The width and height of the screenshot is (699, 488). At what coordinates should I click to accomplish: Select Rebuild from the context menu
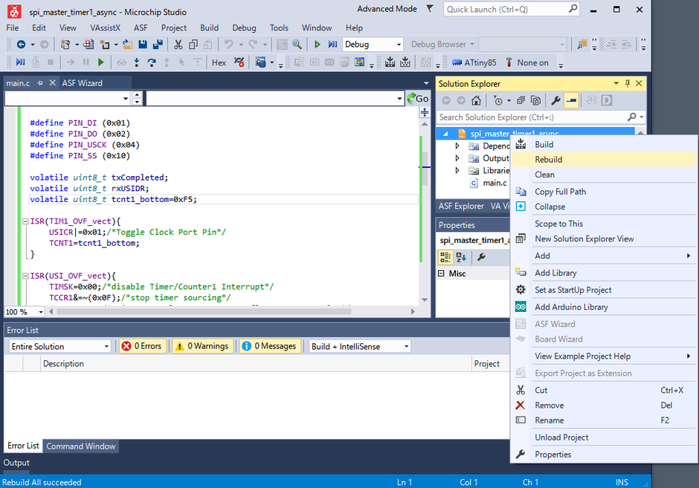[x=548, y=159]
